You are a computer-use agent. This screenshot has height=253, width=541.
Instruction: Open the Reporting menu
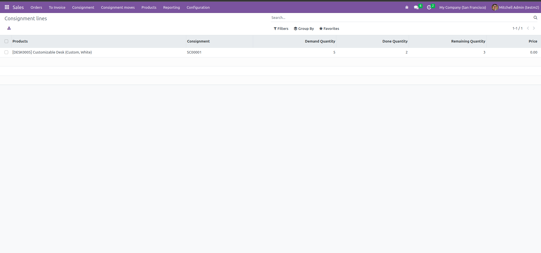point(172,7)
